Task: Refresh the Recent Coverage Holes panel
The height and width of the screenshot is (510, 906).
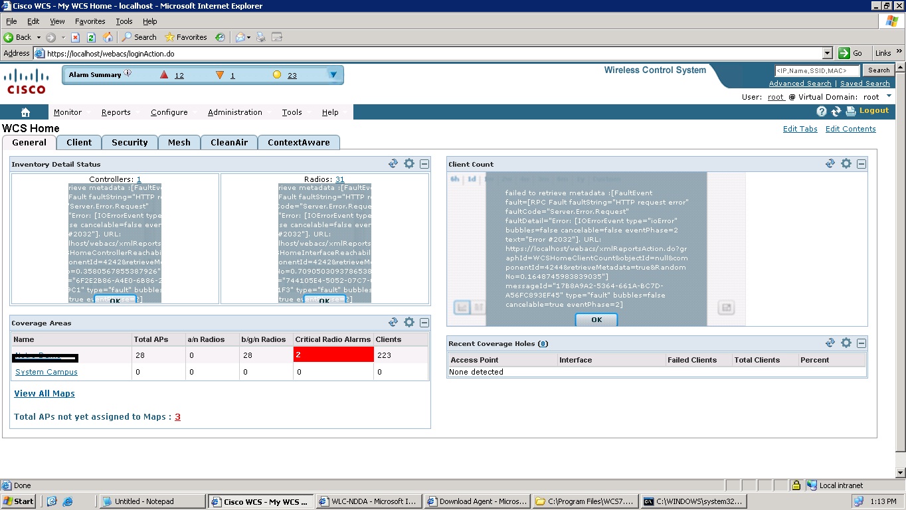Action: click(x=830, y=343)
